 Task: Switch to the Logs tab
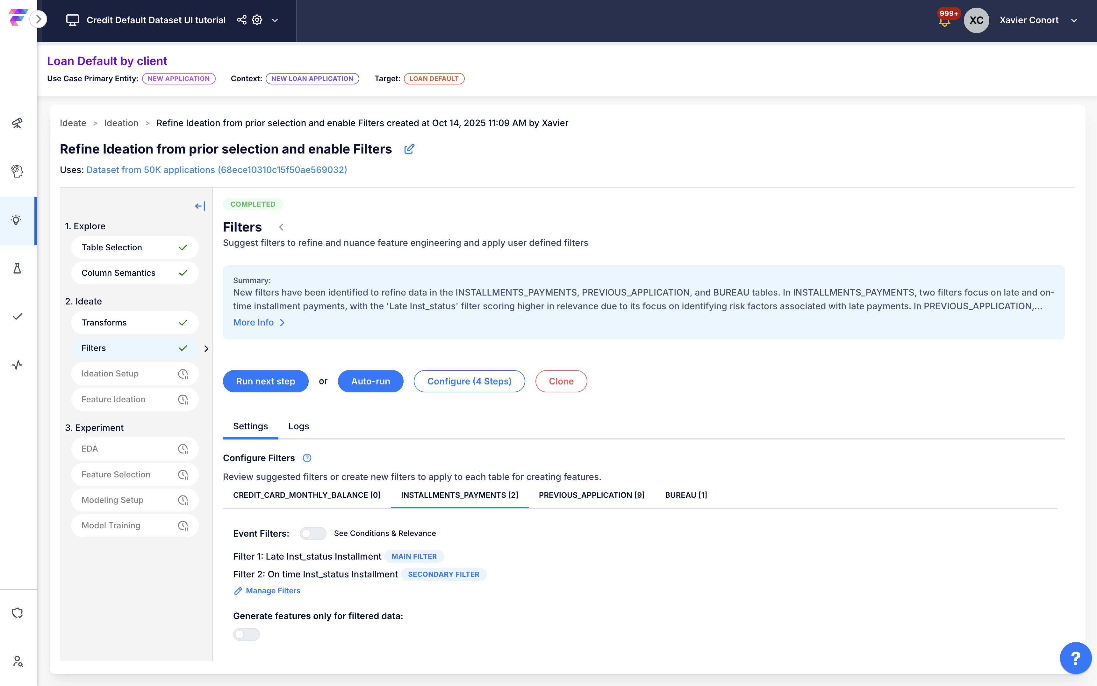[x=298, y=426]
